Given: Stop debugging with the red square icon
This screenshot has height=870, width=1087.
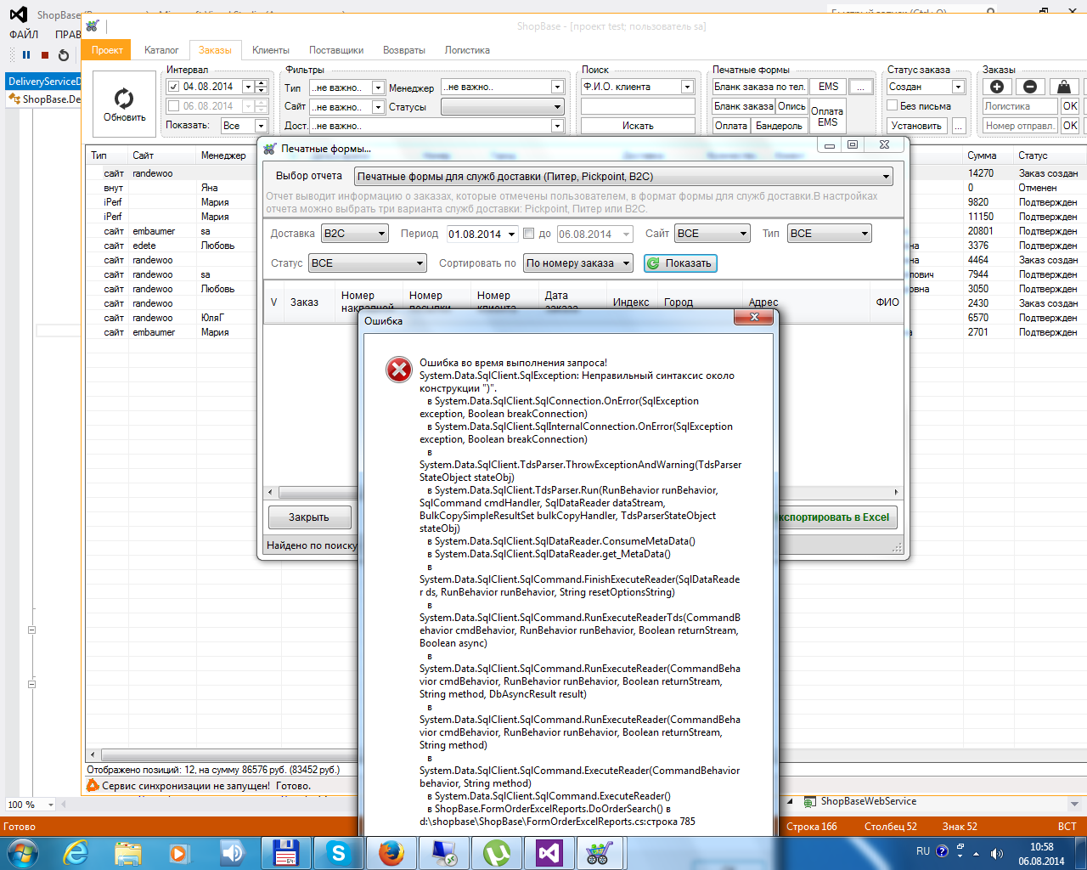Looking at the screenshot, I should [45, 55].
